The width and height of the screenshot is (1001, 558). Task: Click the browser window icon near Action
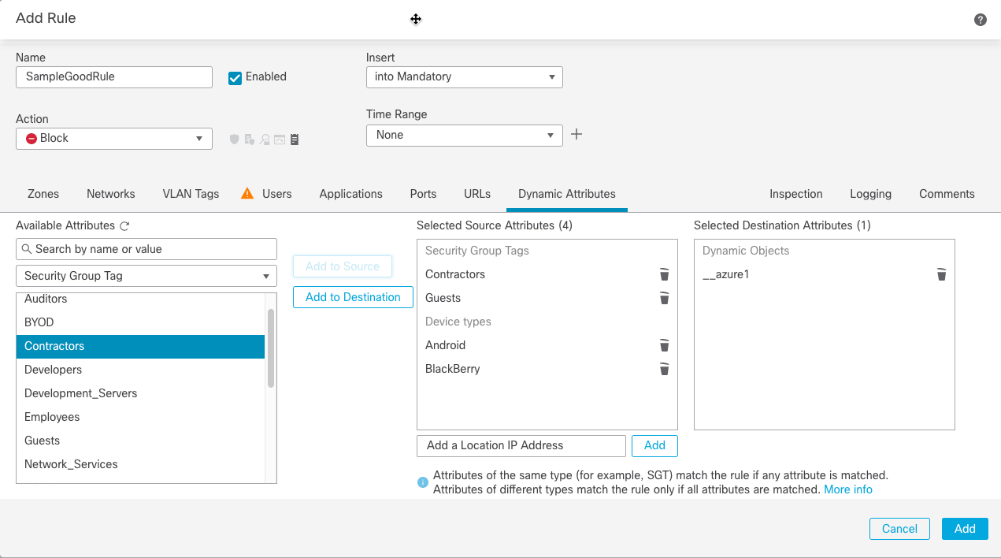pos(278,139)
